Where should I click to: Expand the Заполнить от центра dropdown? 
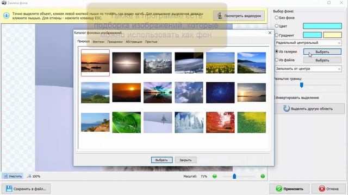pyautogui.click(x=308, y=69)
